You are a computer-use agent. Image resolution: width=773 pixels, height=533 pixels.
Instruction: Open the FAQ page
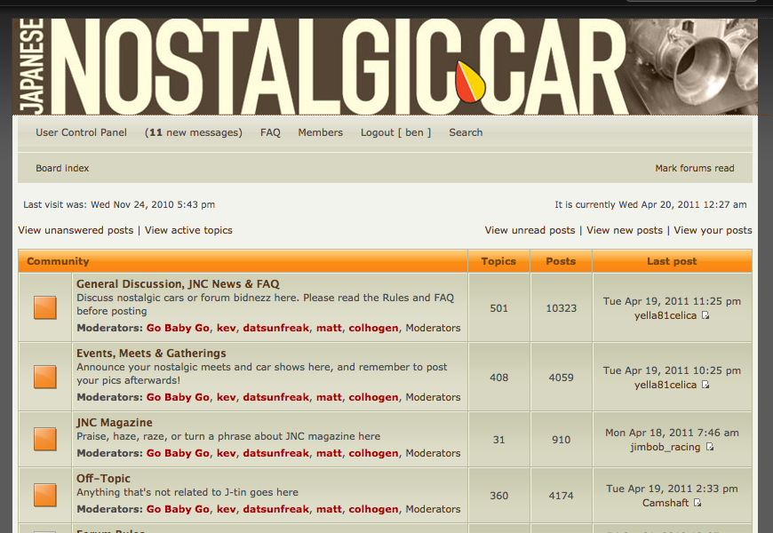(x=270, y=132)
